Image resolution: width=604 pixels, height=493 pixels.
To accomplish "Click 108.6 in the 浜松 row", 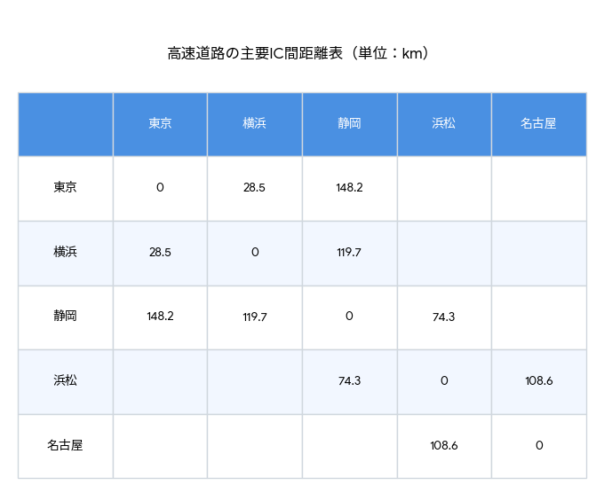I will (538, 381).
